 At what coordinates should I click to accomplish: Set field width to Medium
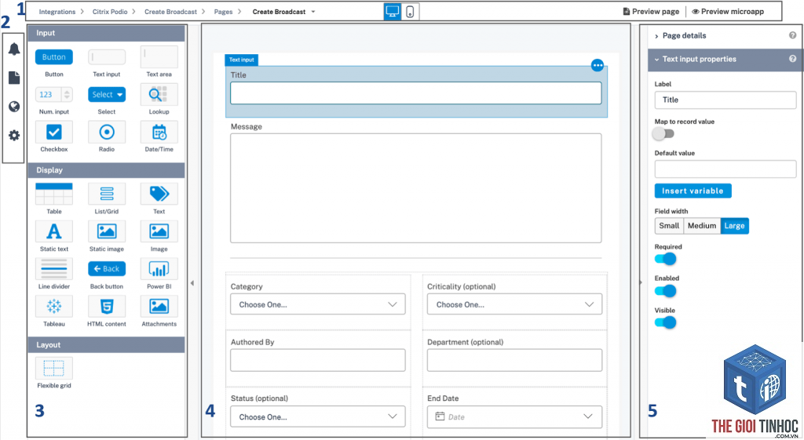pos(702,226)
